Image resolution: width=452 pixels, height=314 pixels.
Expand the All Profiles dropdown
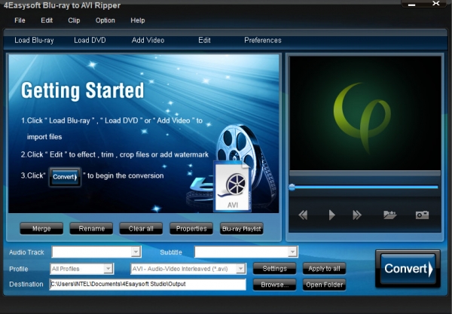point(108,269)
